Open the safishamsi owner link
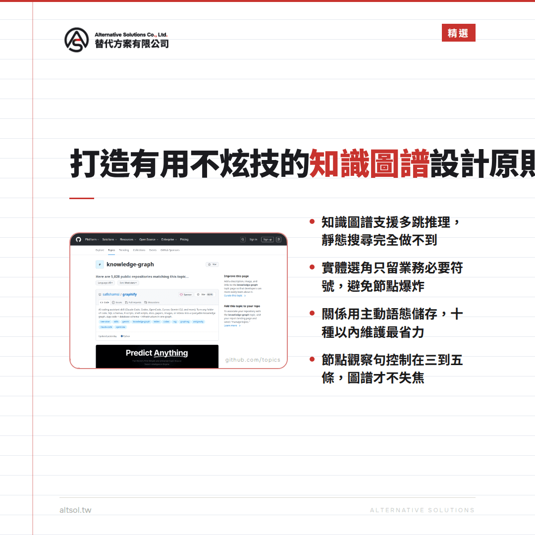The image size is (535, 535). tap(111, 294)
